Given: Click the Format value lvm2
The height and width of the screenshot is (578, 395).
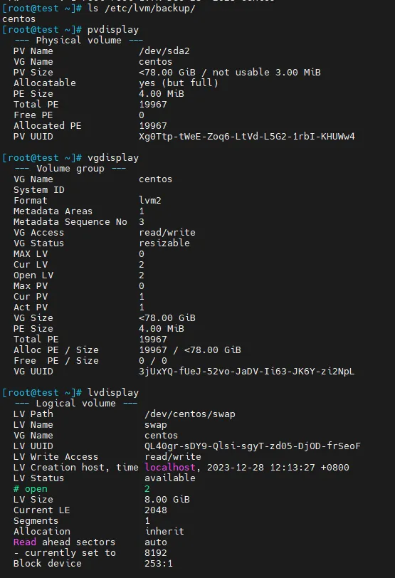Looking at the screenshot, I should 150,201.
